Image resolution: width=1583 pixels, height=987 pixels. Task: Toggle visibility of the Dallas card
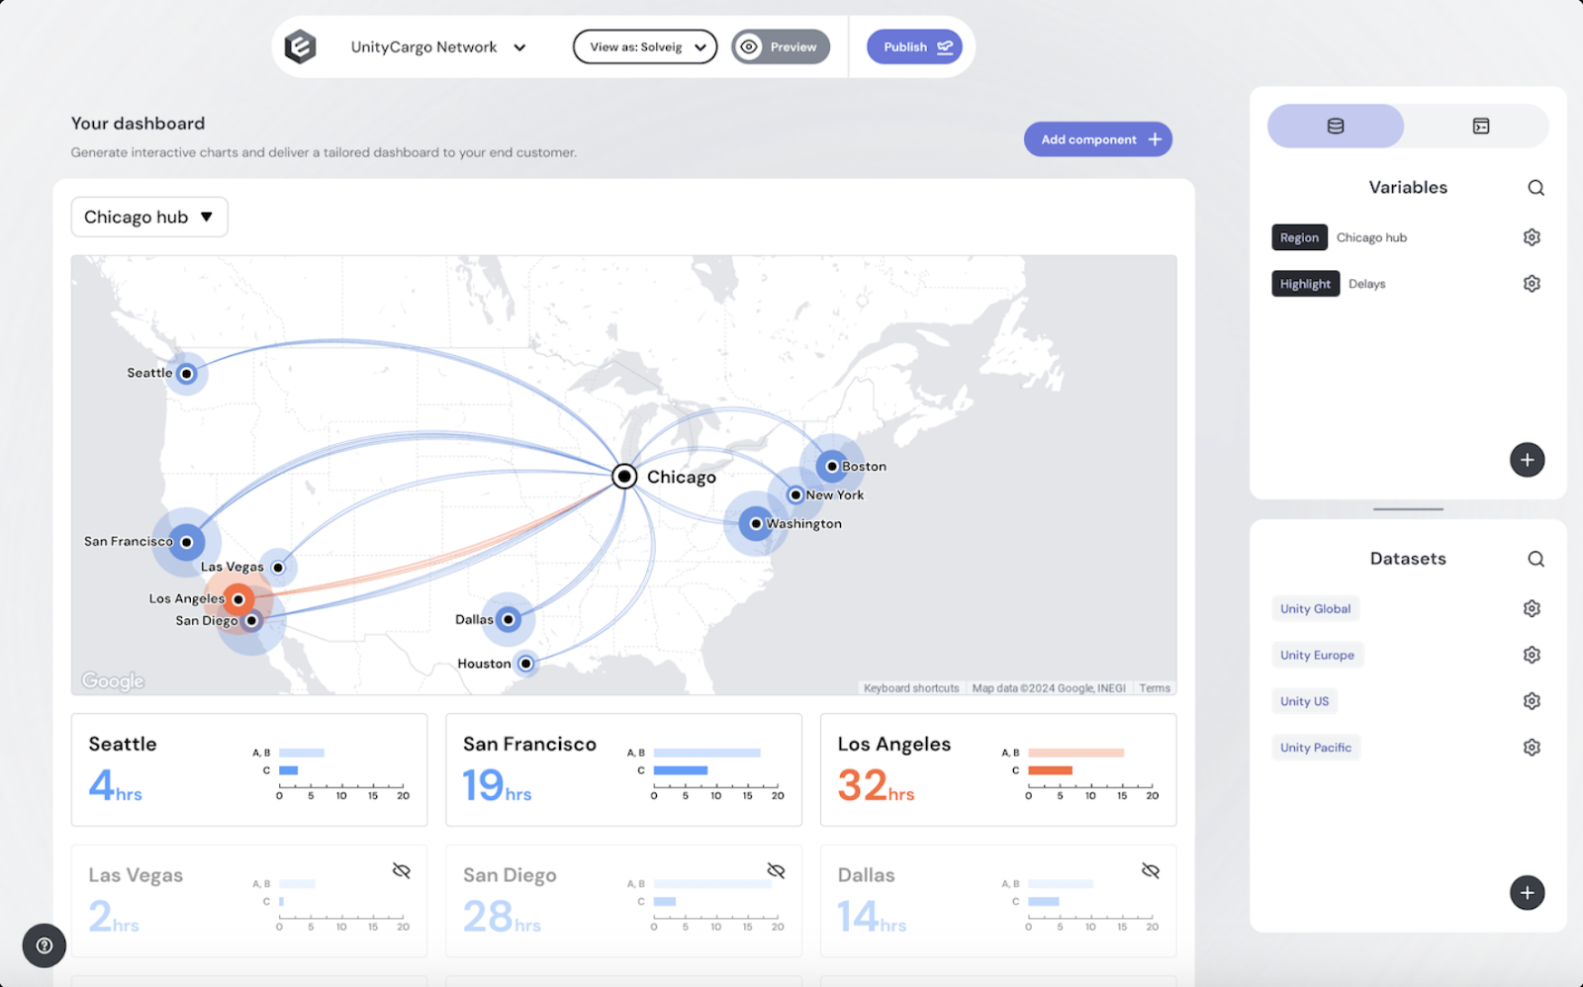(x=1150, y=870)
